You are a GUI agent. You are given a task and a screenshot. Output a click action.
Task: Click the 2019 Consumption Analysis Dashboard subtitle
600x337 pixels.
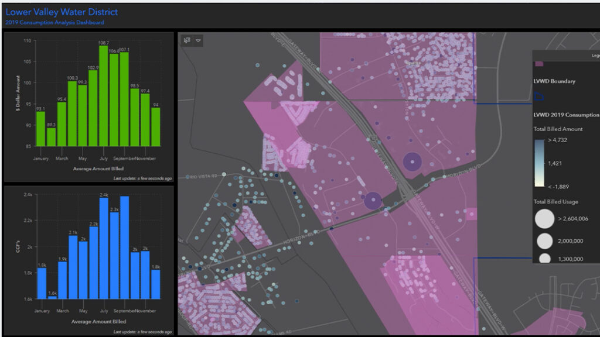[54, 23]
